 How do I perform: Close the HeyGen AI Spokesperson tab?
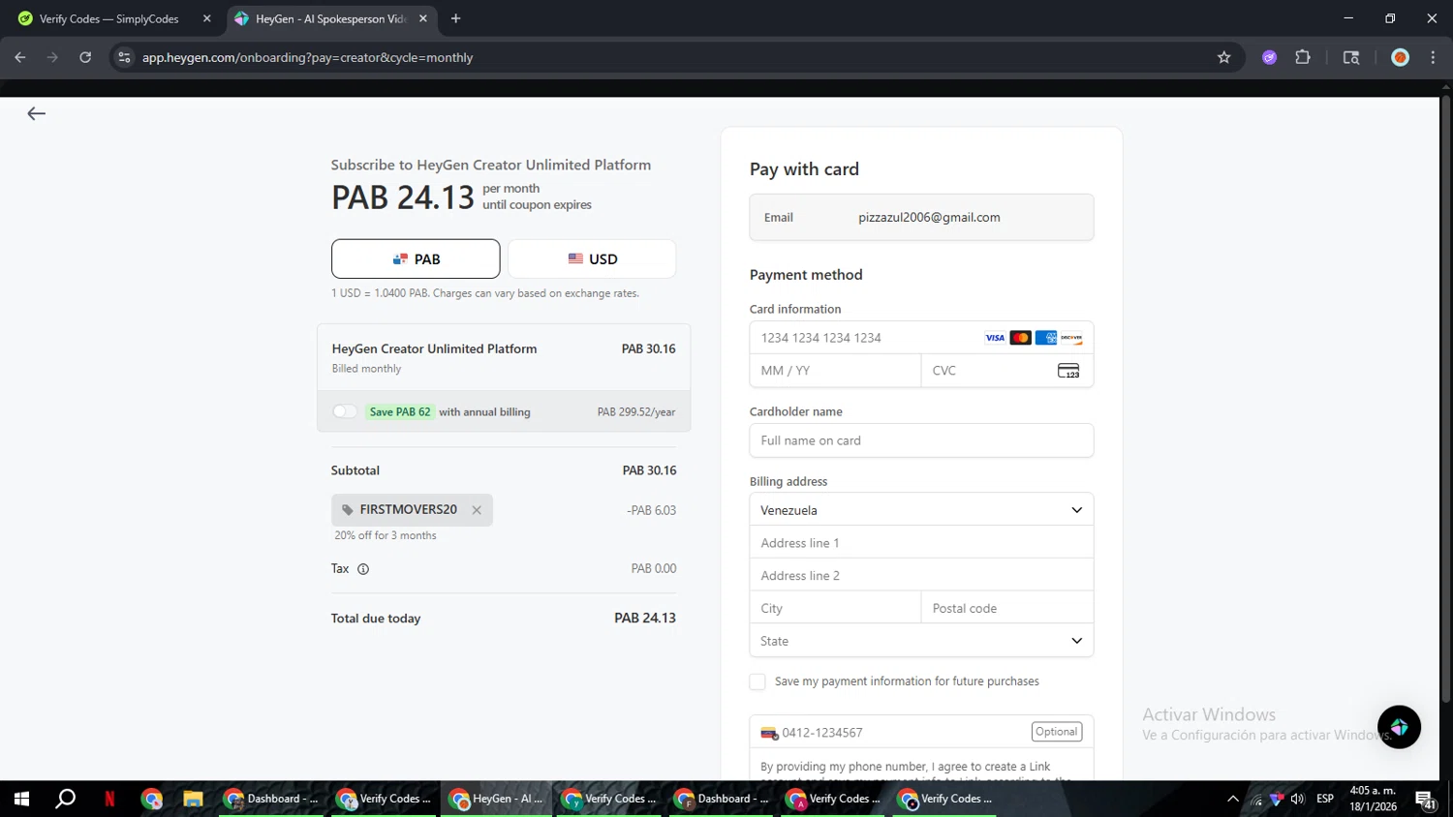(423, 18)
